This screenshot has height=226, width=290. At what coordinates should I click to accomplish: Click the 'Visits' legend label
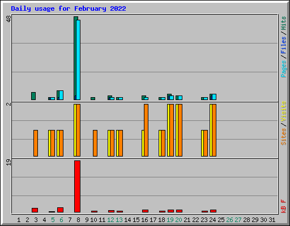(284, 112)
